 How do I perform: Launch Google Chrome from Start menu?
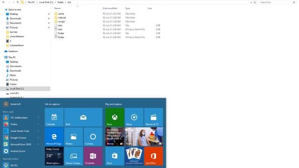pyautogui.click(x=18, y=138)
